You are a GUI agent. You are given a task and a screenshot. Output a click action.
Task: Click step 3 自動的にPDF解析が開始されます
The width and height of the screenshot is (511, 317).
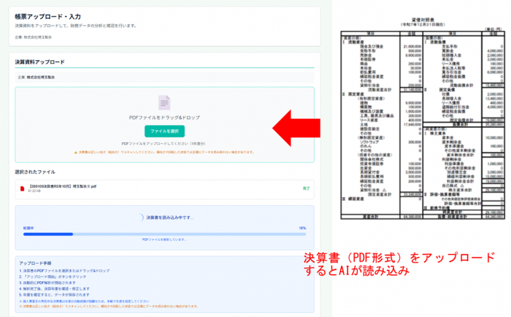(x=47, y=282)
